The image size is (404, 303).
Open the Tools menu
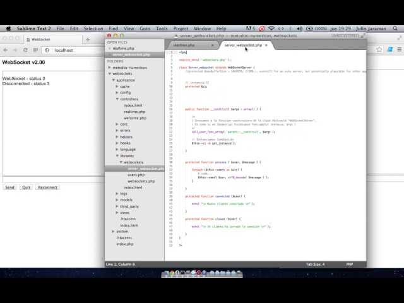pos(162,28)
